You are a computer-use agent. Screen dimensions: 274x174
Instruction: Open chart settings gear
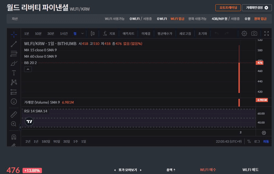pos(244,33)
